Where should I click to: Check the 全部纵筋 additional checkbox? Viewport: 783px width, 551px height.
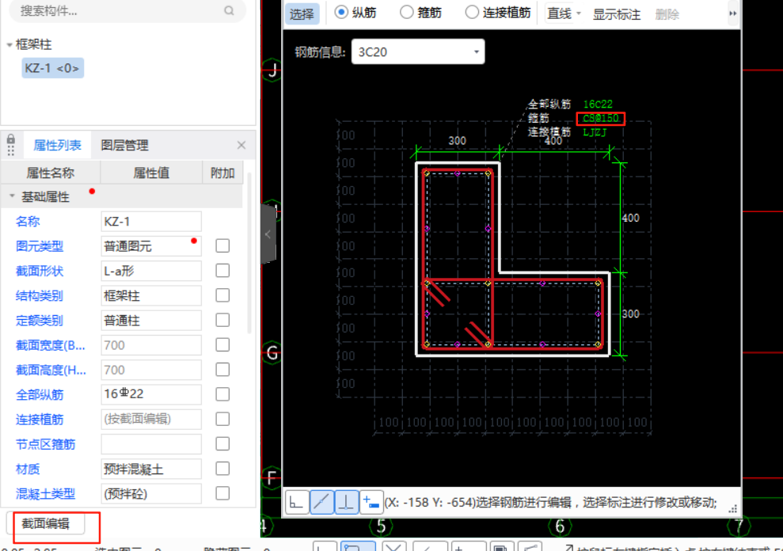[222, 394]
